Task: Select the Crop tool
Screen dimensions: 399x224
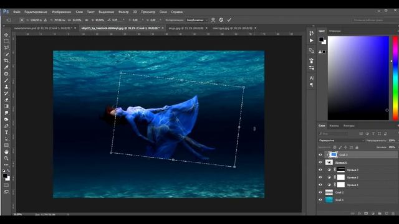Action: click(6, 61)
